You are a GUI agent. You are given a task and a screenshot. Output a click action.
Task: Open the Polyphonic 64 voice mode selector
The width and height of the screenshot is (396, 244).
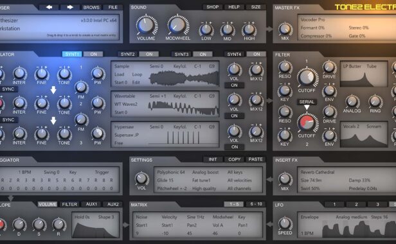click(x=171, y=172)
